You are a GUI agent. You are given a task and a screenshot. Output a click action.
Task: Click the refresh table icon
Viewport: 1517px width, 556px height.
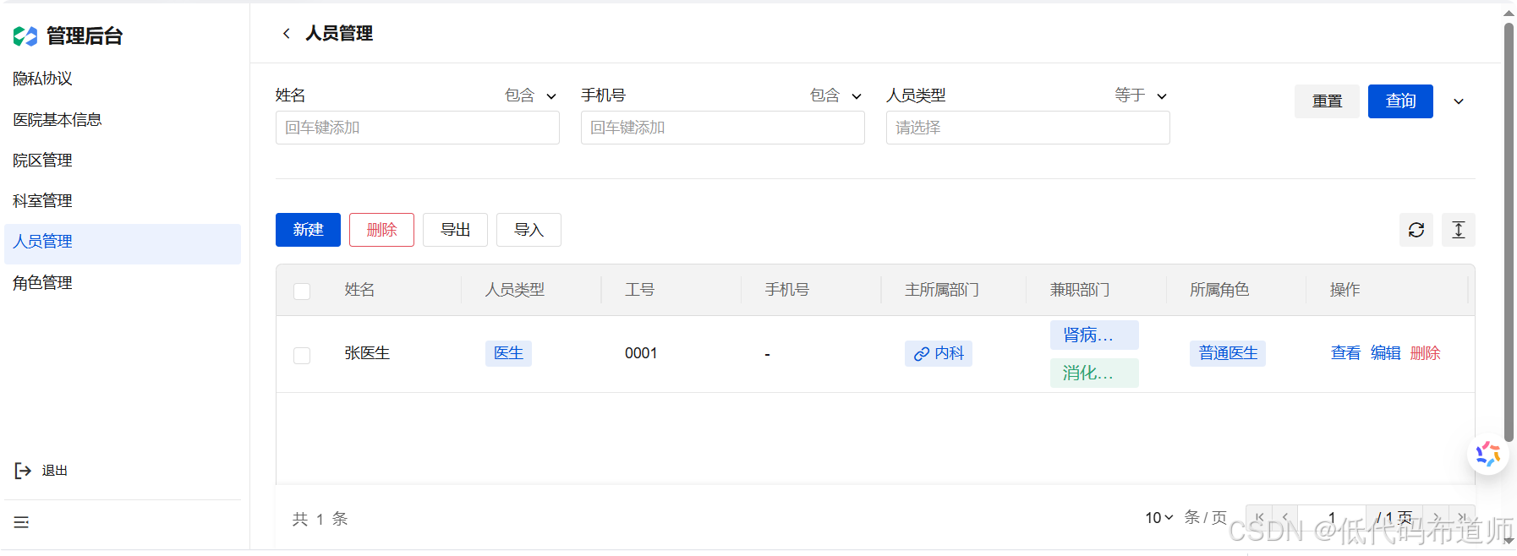pos(1416,230)
